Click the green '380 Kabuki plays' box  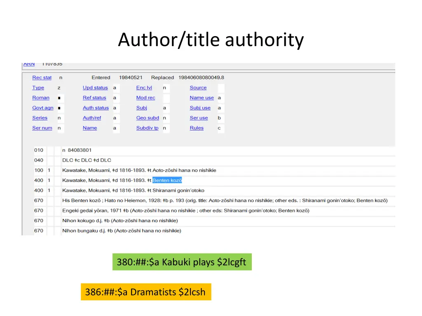(x=182, y=262)
